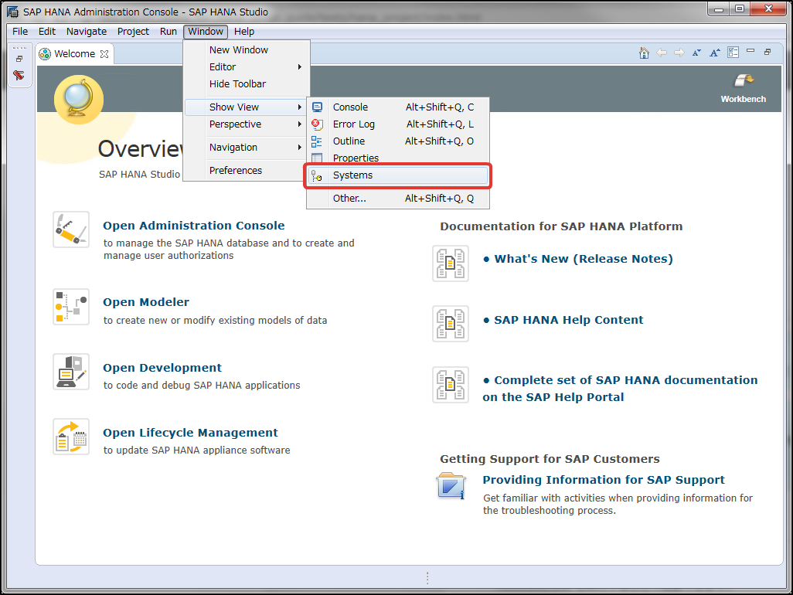Click the SAP HANA Studio title bar icon

pos(12,12)
